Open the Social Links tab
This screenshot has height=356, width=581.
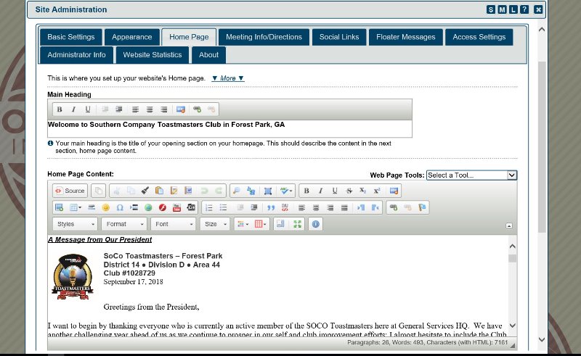point(339,37)
